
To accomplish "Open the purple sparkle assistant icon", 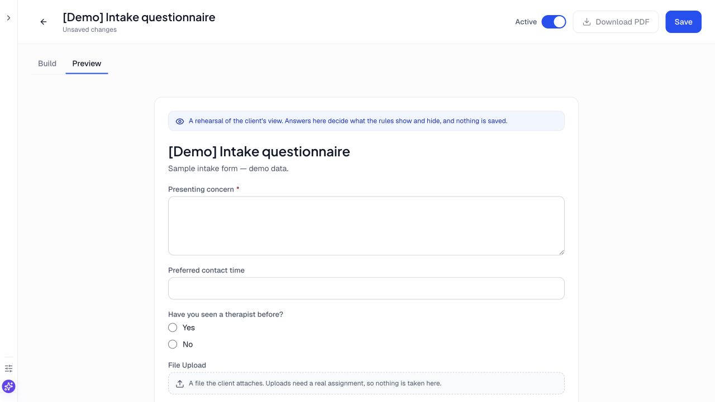I will point(8,386).
